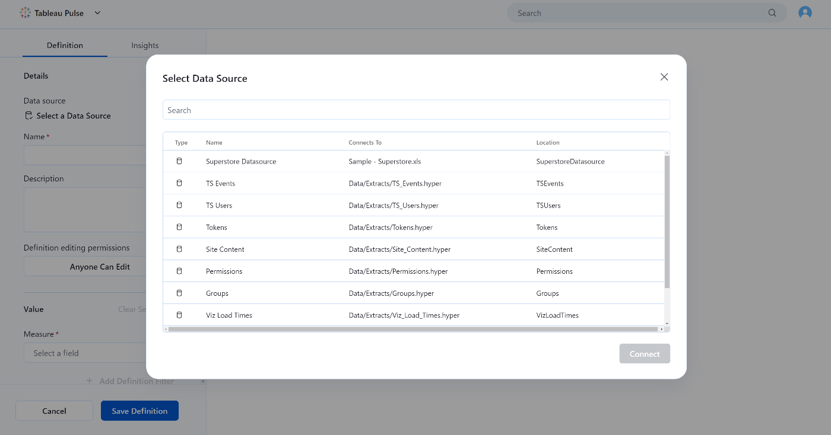Click the horizontal scrollbar of the table
Viewport: 831px width, 435px height.
(x=413, y=329)
